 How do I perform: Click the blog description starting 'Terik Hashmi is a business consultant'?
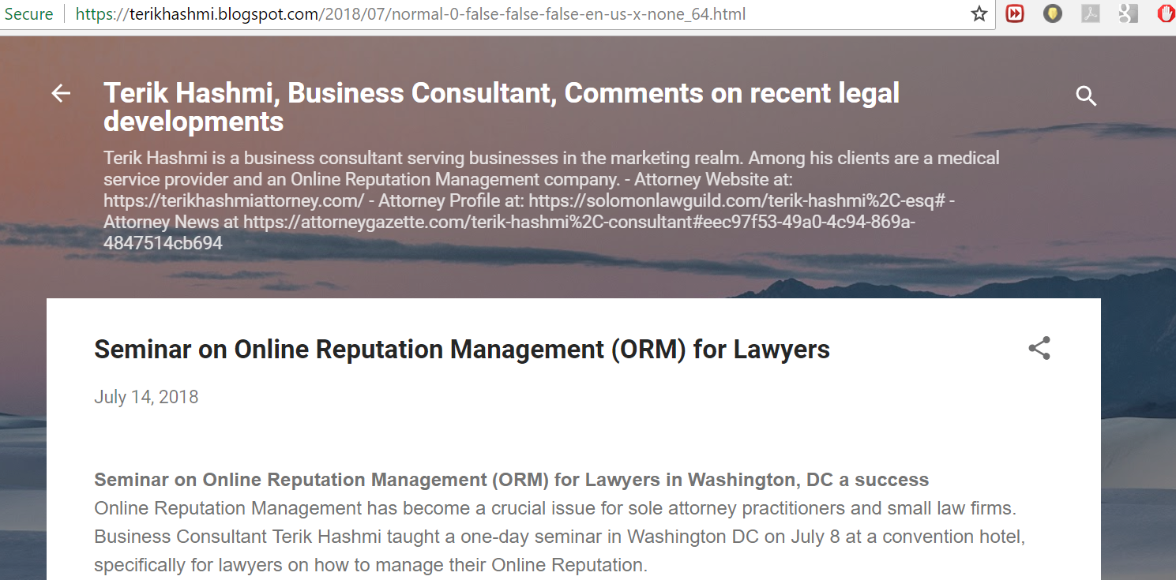551,200
